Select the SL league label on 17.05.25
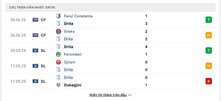Screen dimensions: 221x101 pos(43,66)
